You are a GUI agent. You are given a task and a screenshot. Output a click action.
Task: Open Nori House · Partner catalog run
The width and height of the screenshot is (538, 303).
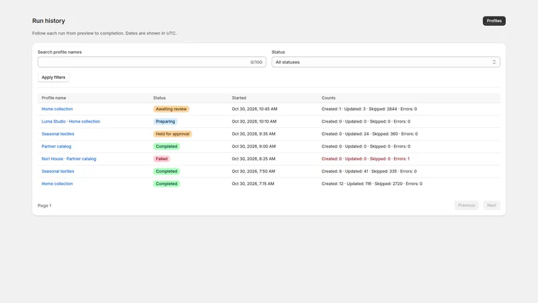69,159
